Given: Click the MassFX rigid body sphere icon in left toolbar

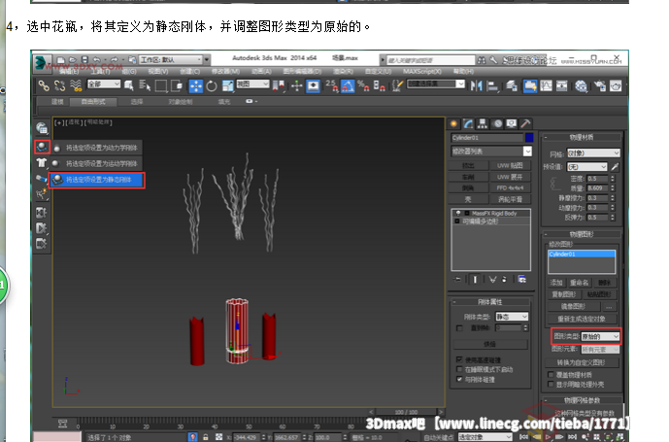Looking at the screenshot, I should [x=42, y=147].
